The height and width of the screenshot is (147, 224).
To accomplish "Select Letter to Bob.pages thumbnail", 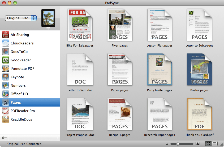I will (199, 25).
